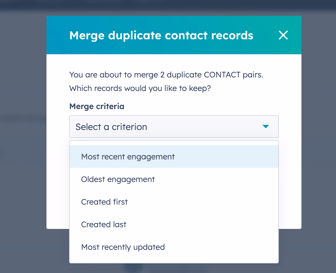Click the Merge criteria field label
Viewport: 336px width, 273px height.
97,106
